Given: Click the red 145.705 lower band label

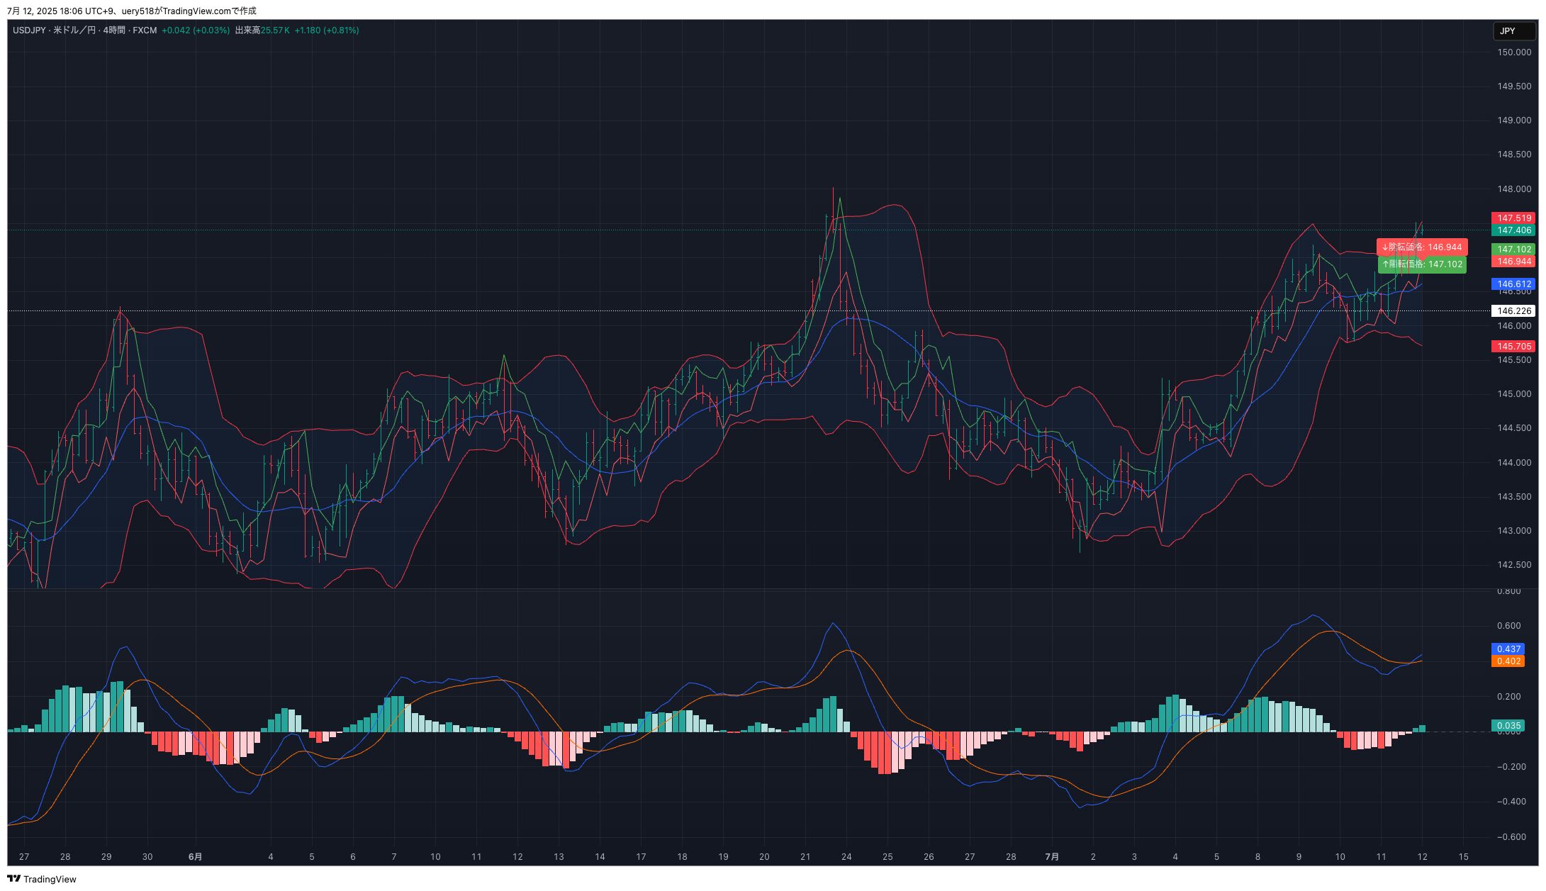Looking at the screenshot, I should pos(1513,347).
